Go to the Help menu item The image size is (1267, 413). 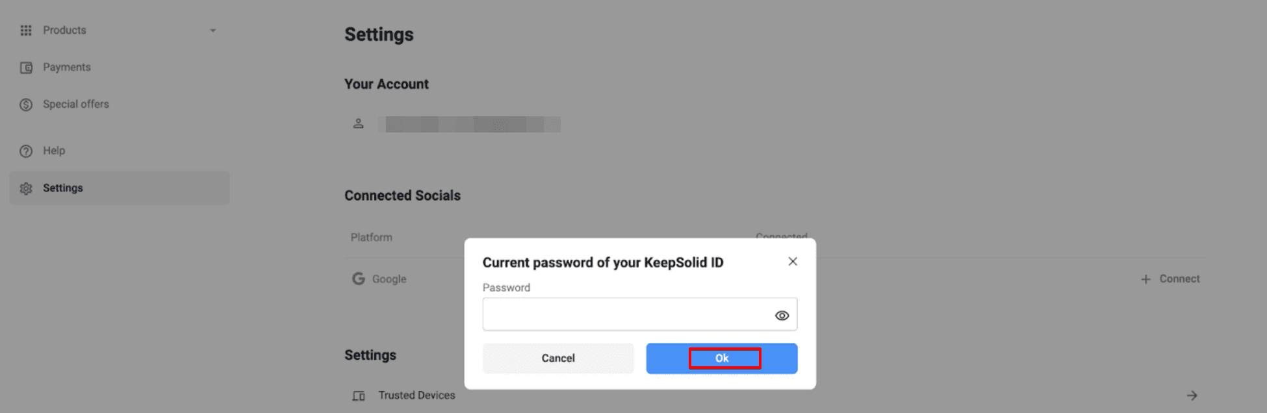tap(54, 151)
